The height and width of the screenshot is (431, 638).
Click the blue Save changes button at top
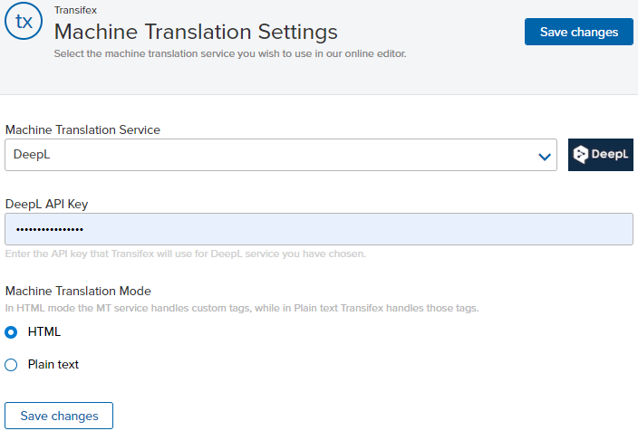pyautogui.click(x=578, y=32)
